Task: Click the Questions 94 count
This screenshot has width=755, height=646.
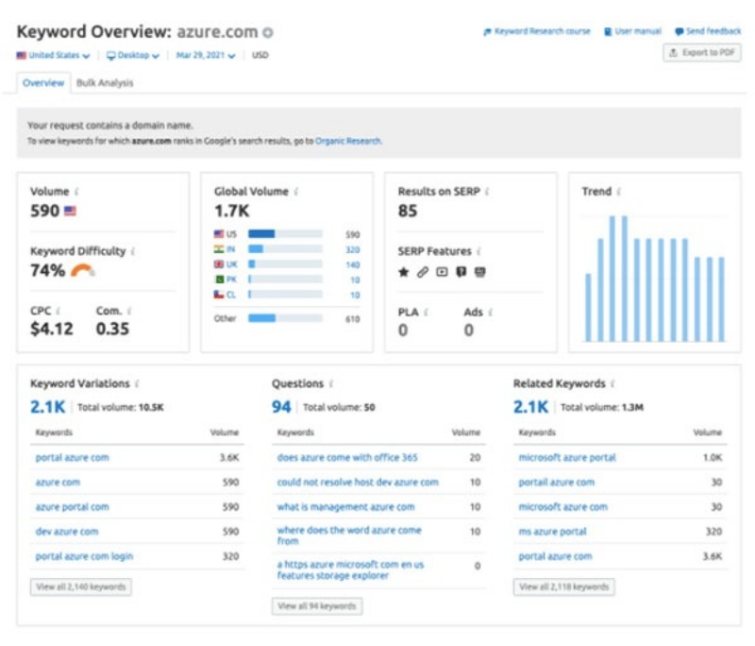Action: click(281, 407)
